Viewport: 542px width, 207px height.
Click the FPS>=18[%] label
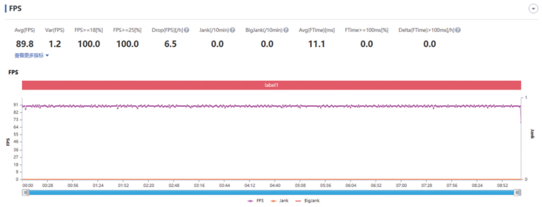(x=89, y=30)
